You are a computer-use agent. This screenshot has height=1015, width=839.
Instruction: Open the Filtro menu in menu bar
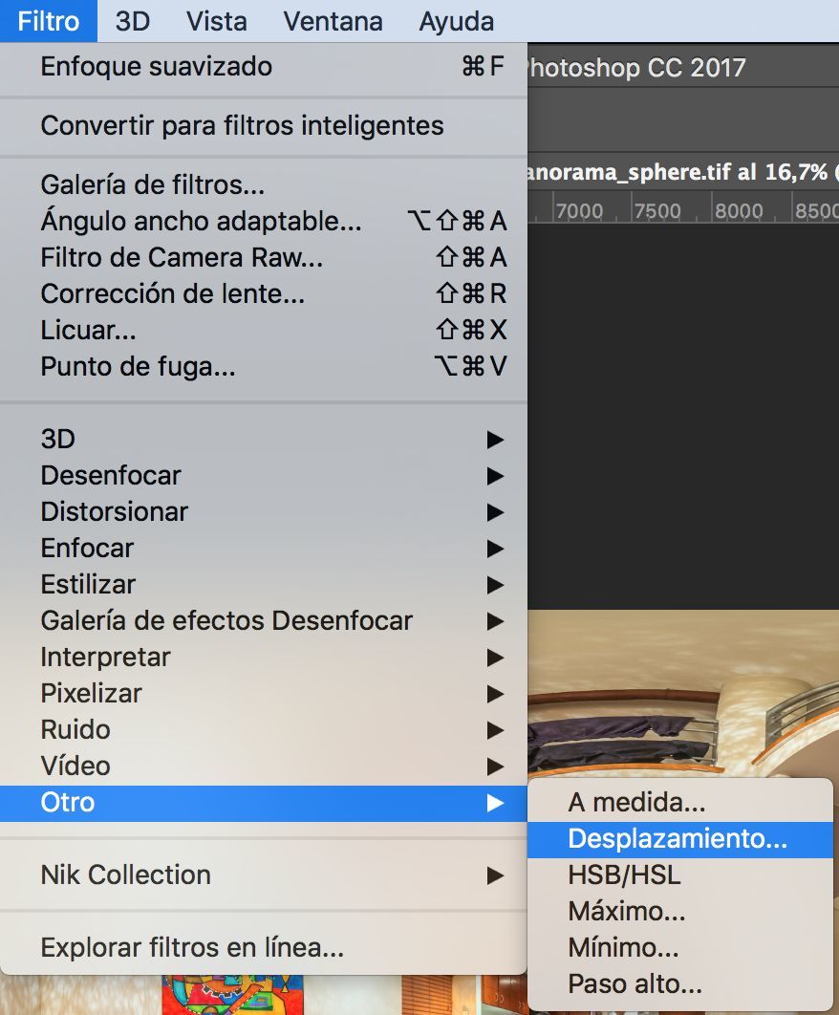coord(49,21)
